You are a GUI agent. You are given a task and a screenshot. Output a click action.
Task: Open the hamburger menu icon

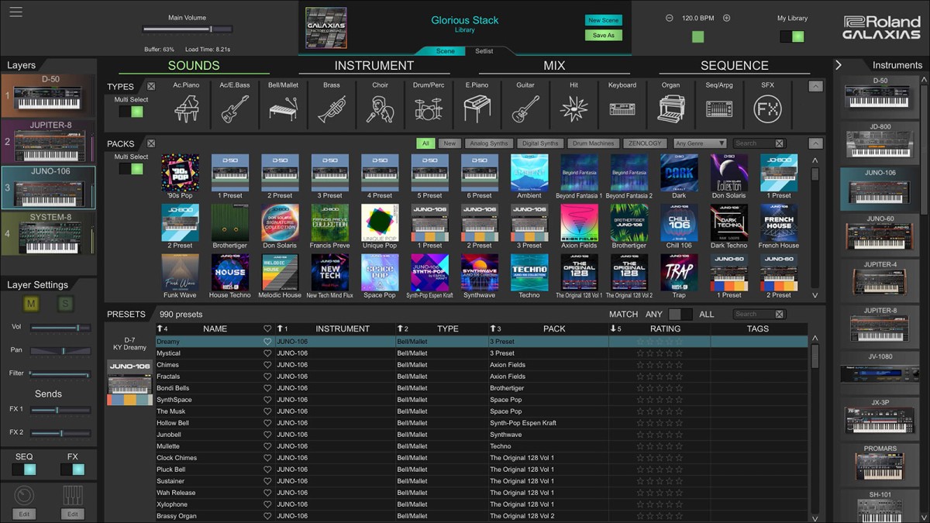tap(15, 12)
